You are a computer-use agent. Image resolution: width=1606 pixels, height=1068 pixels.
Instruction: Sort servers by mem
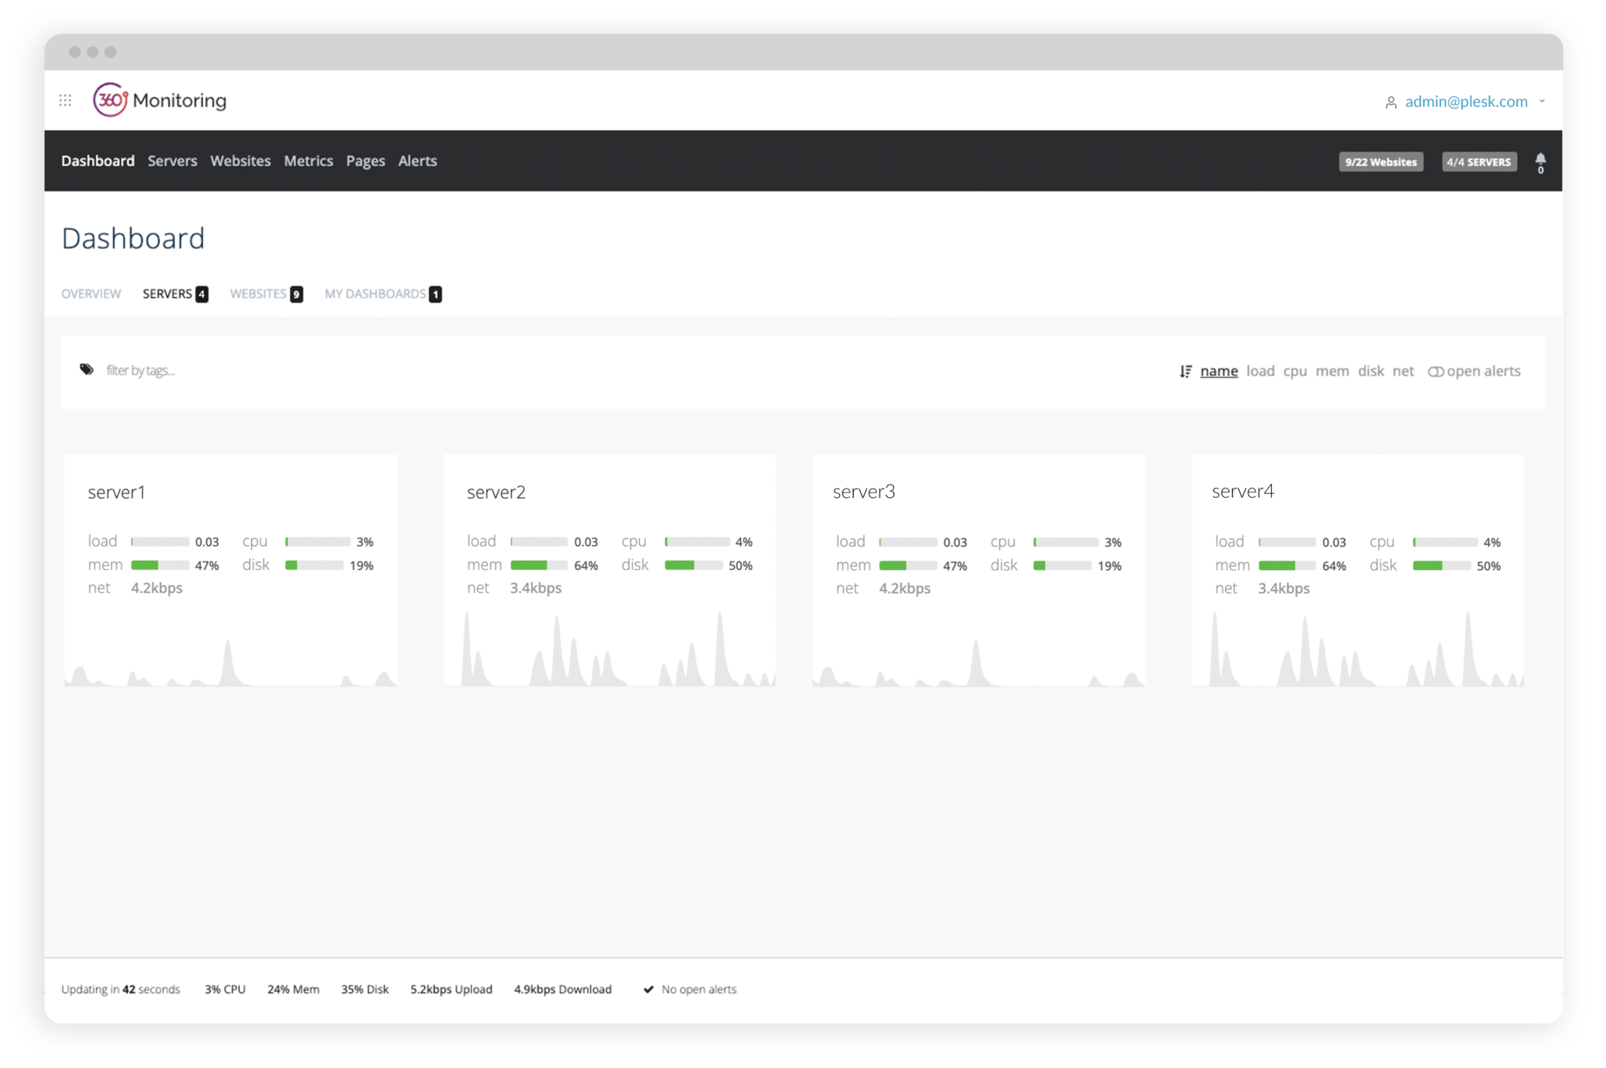point(1333,371)
